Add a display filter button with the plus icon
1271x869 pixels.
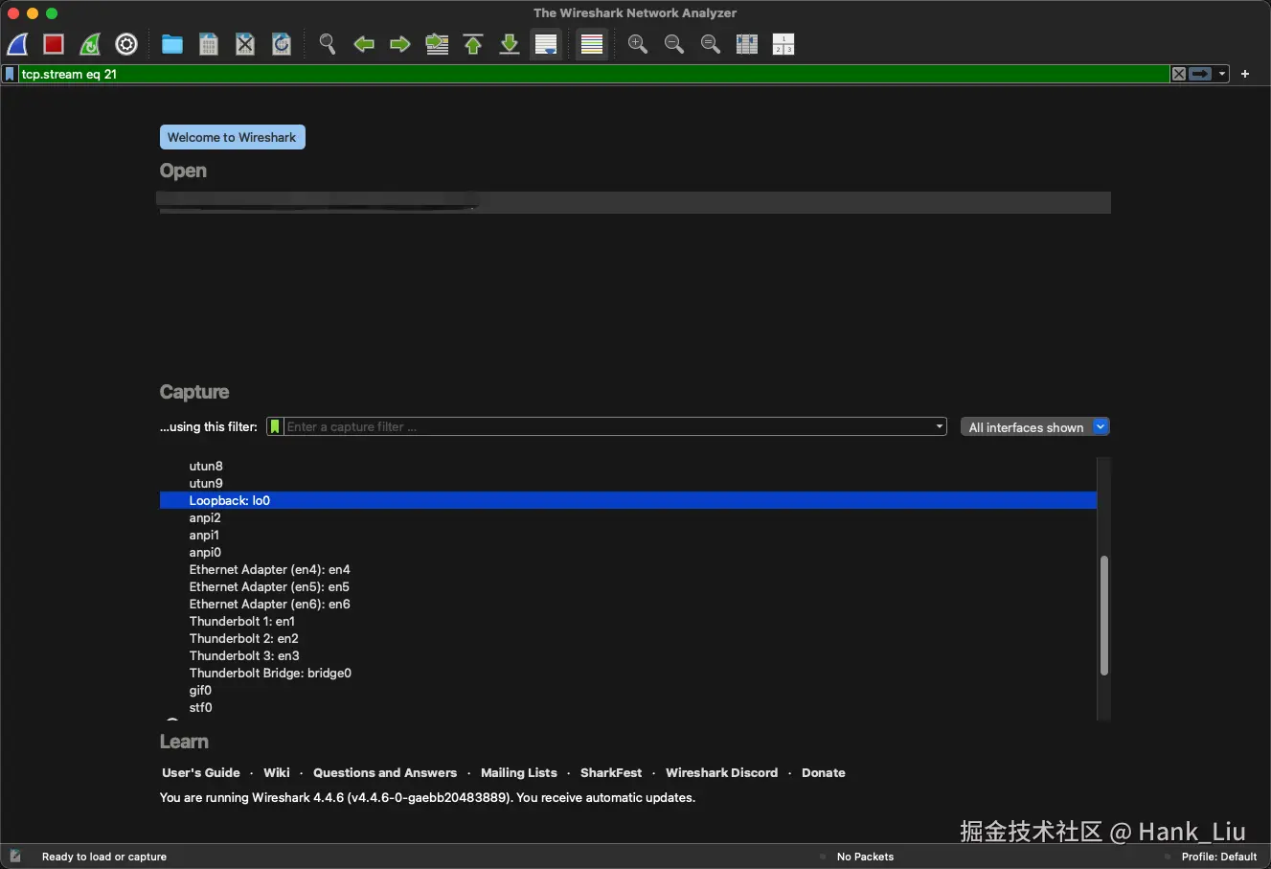pyautogui.click(x=1245, y=74)
